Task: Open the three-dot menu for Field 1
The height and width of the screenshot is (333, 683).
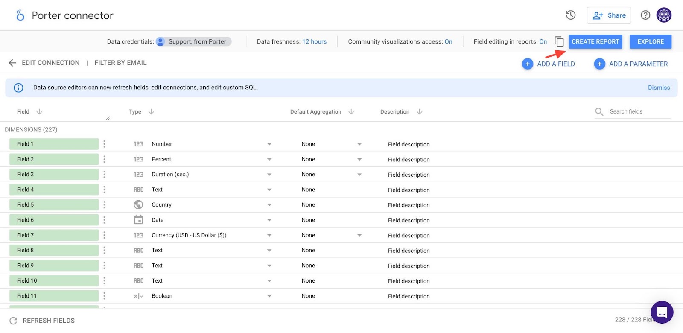Action: click(104, 144)
